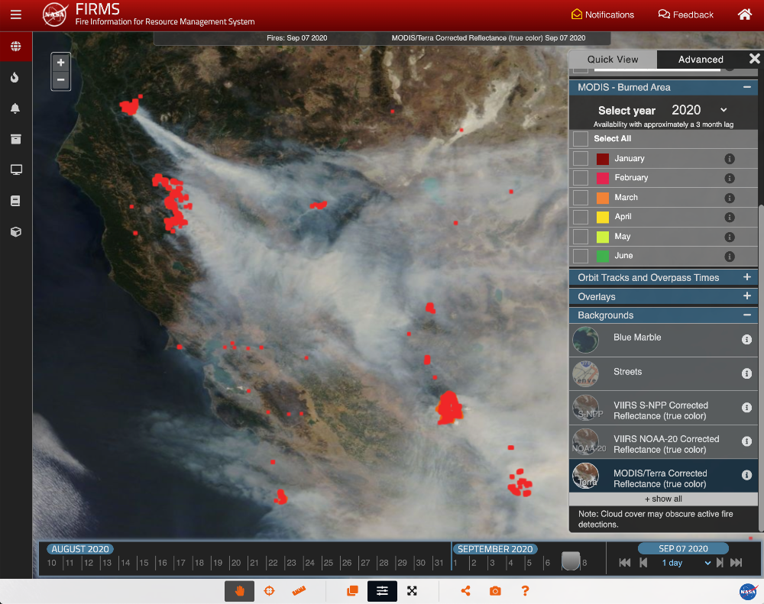This screenshot has width=764, height=604.
Task: Switch to the Quick View tab
Action: tap(613, 60)
